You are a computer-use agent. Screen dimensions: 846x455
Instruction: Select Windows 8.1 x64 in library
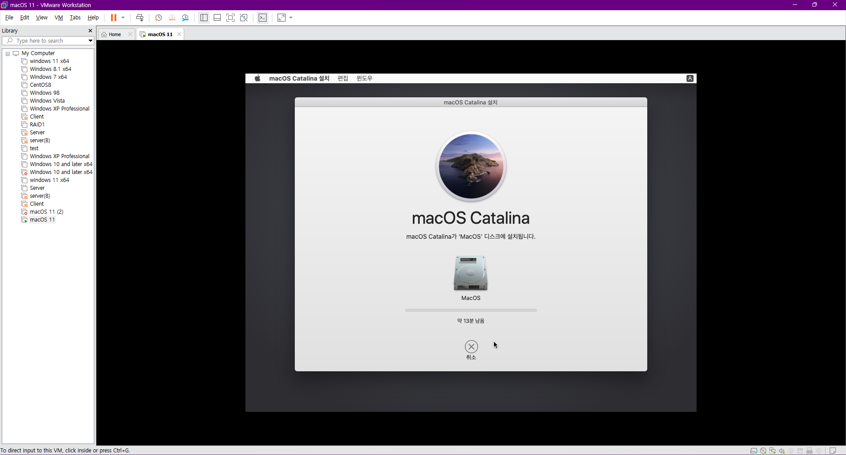pos(51,69)
